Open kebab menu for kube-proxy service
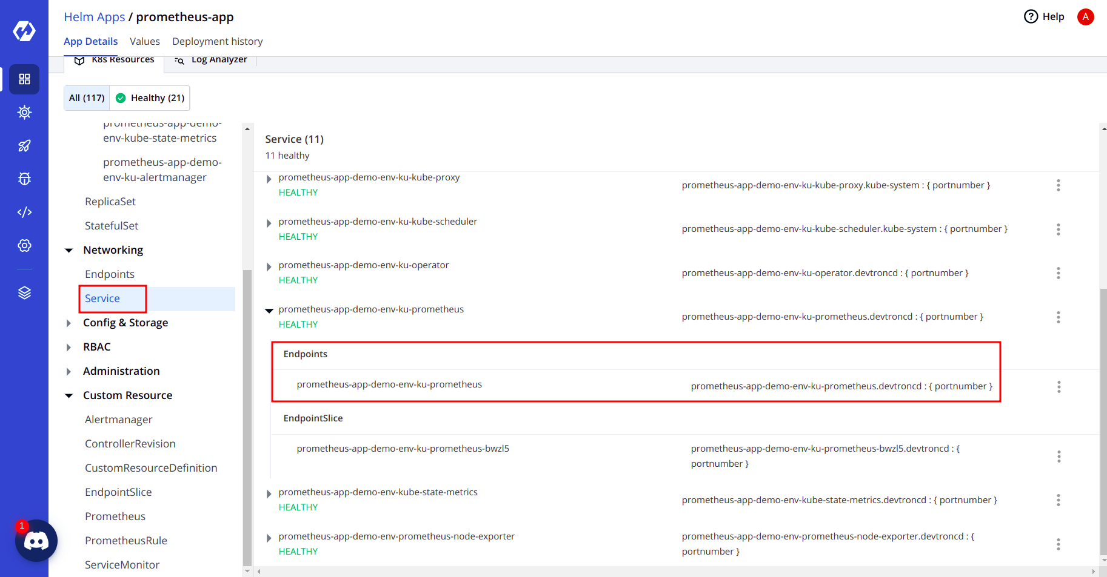This screenshot has height=577, width=1107. pyautogui.click(x=1059, y=185)
